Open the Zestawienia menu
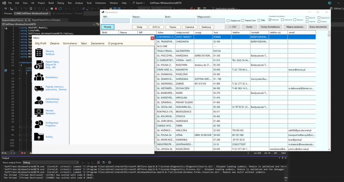This screenshot has height=182, width=344. [x=97, y=43]
